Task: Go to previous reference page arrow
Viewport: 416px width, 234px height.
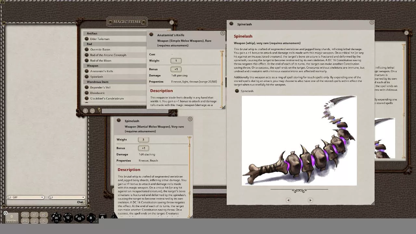Action: click(288, 200)
